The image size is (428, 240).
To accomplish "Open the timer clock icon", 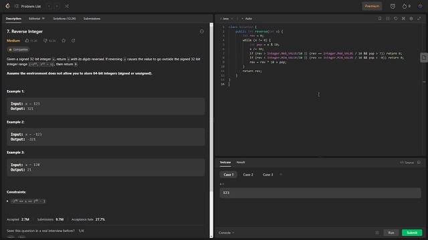I will point(393,6).
